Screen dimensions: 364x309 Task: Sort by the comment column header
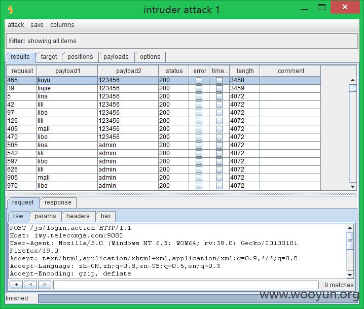coord(290,71)
